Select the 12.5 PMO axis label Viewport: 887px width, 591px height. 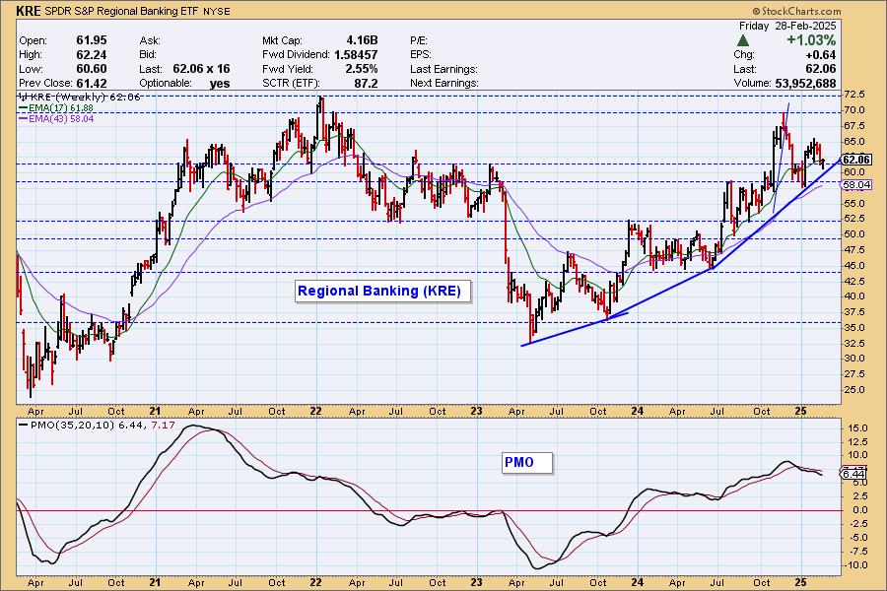[x=857, y=441]
